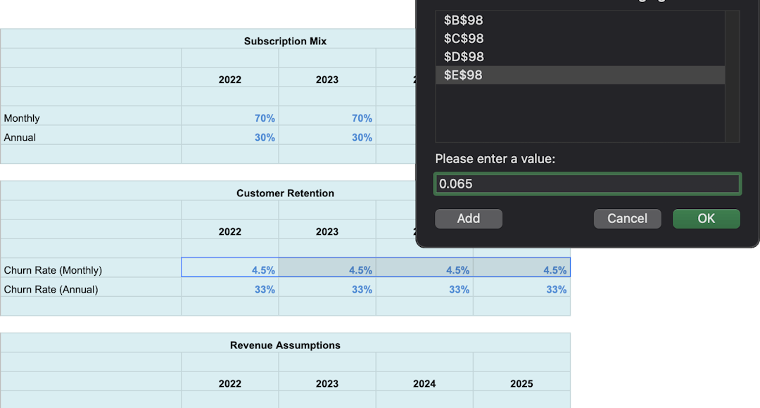Click the "Churn Rate (Monthly)" row label
Viewport: 760px width, 408px height.
[53, 270]
